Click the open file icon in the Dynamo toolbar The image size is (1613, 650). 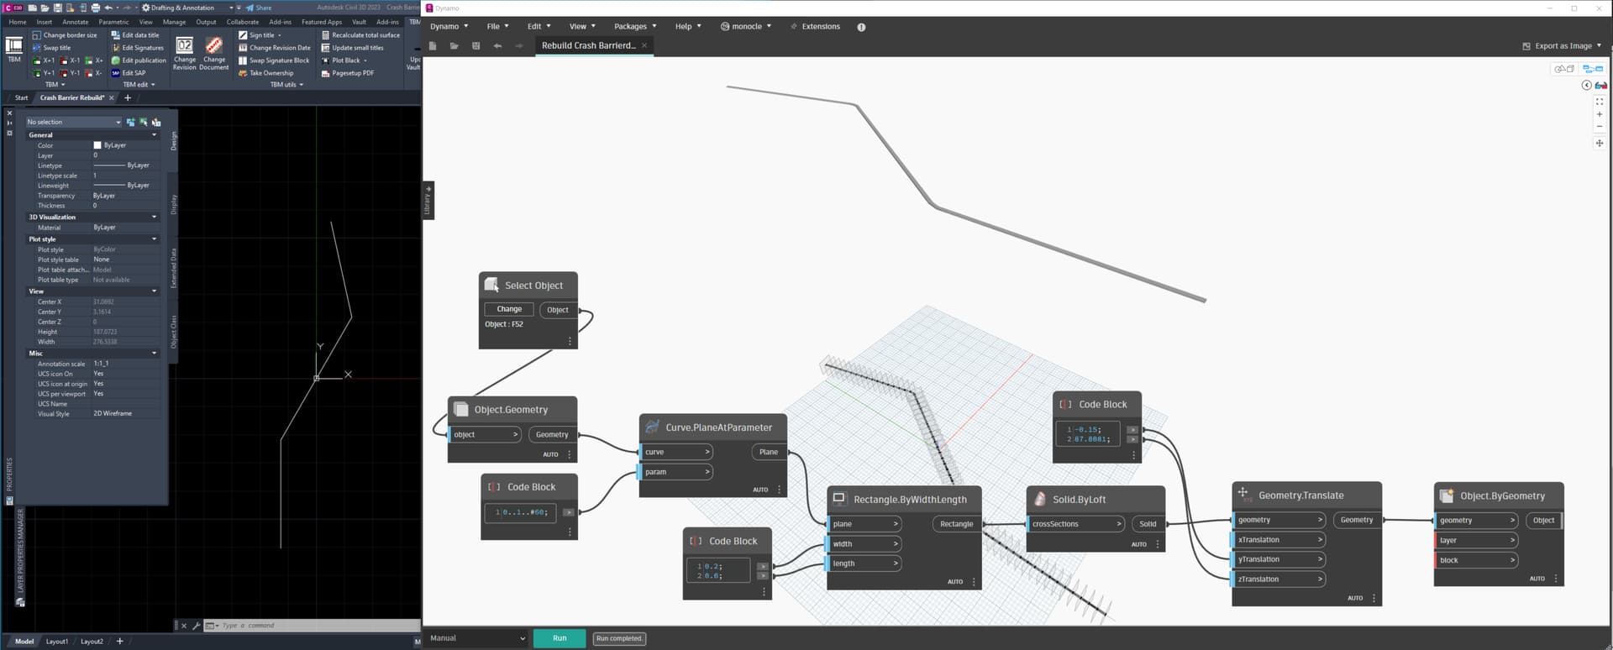[x=454, y=45]
